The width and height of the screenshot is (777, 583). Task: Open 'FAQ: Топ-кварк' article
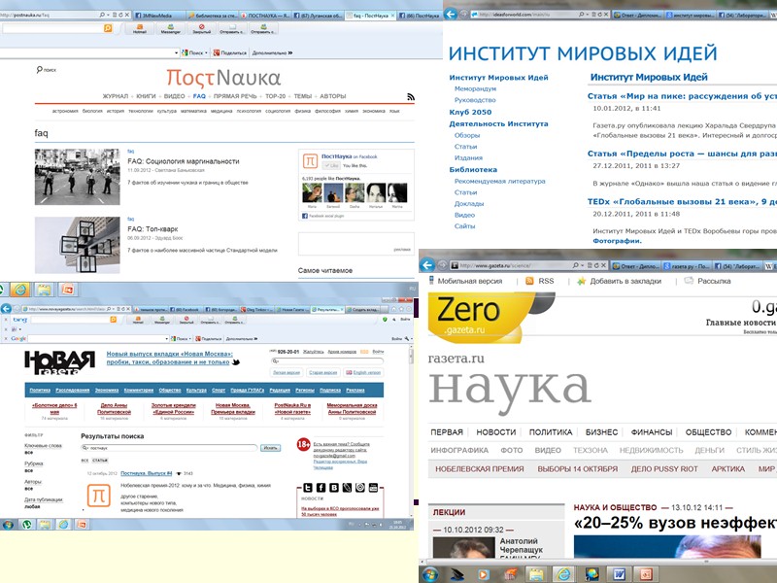(x=152, y=229)
